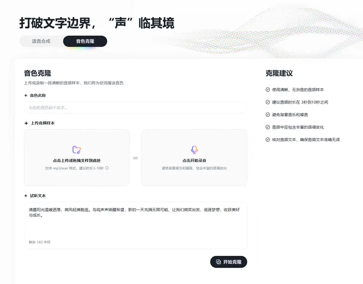Click the checkmark icon beside 使用清晰、无杂音的音频样本
363x284 pixels.
click(269, 89)
